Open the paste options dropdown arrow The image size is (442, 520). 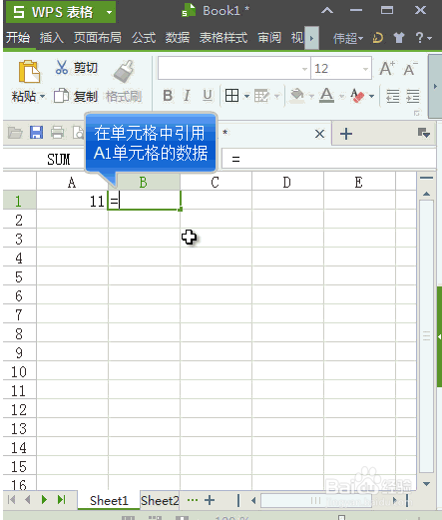tap(42, 96)
